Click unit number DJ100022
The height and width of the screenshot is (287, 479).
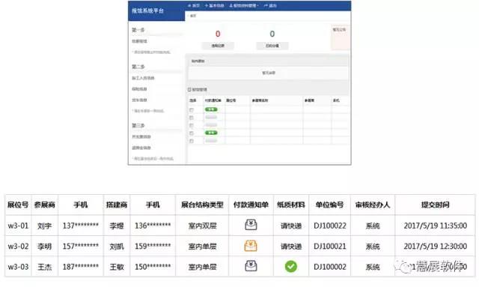[330, 226]
